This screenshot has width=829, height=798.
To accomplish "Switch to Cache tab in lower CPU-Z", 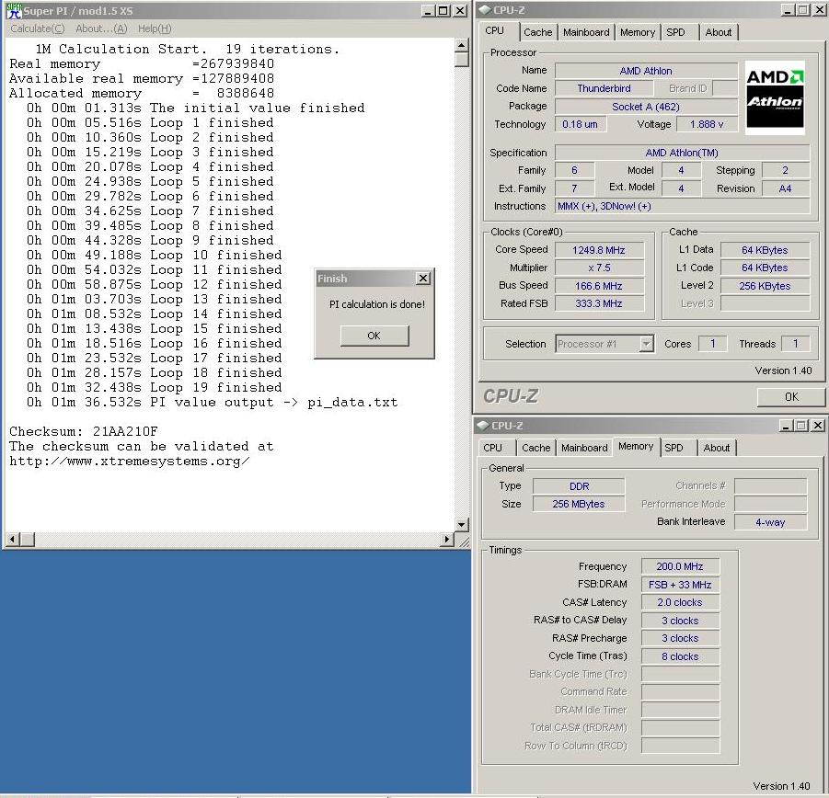I will (536, 448).
